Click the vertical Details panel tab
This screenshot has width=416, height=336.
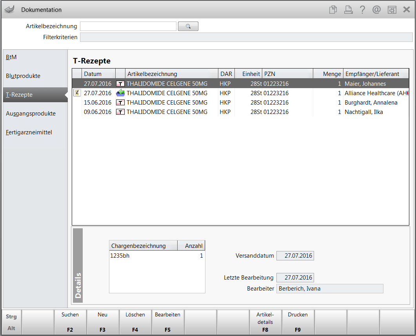tap(78, 266)
